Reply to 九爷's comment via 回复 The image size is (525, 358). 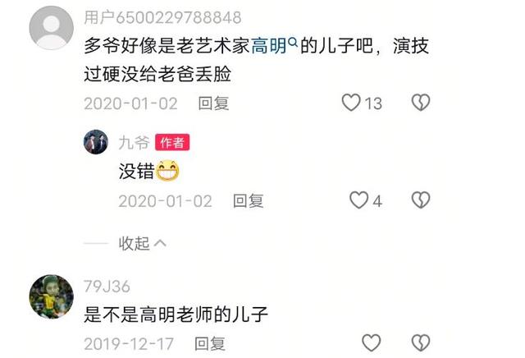tap(249, 201)
